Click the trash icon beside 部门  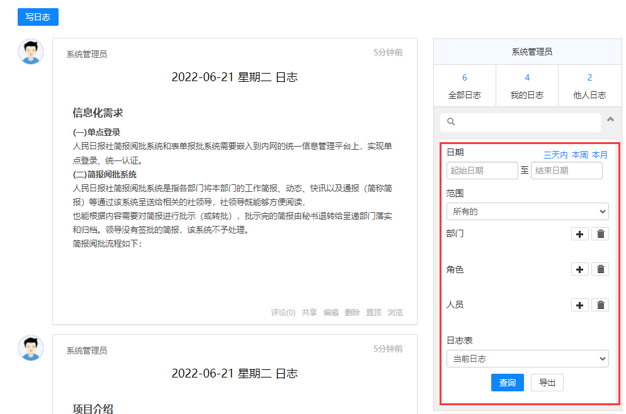point(601,234)
